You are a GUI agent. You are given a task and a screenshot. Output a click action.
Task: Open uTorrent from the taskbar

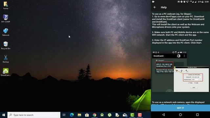click(x=110, y=115)
